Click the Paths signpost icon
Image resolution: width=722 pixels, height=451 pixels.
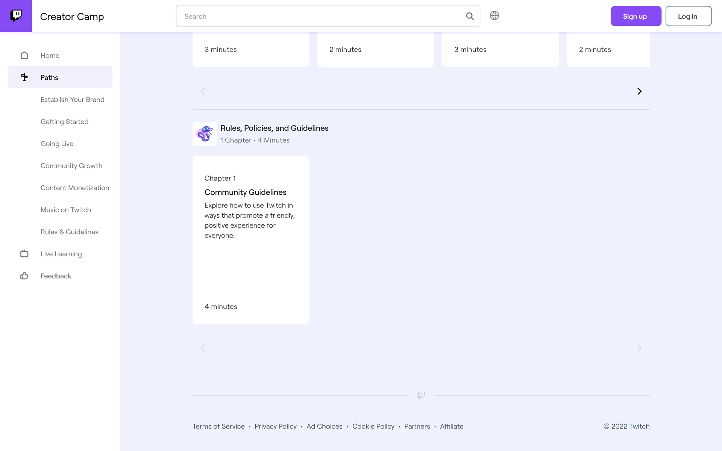(24, 77)
